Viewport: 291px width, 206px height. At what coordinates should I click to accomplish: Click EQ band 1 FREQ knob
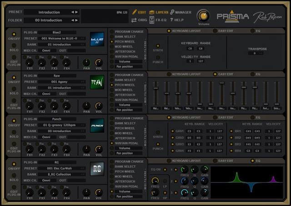[185, 170]
